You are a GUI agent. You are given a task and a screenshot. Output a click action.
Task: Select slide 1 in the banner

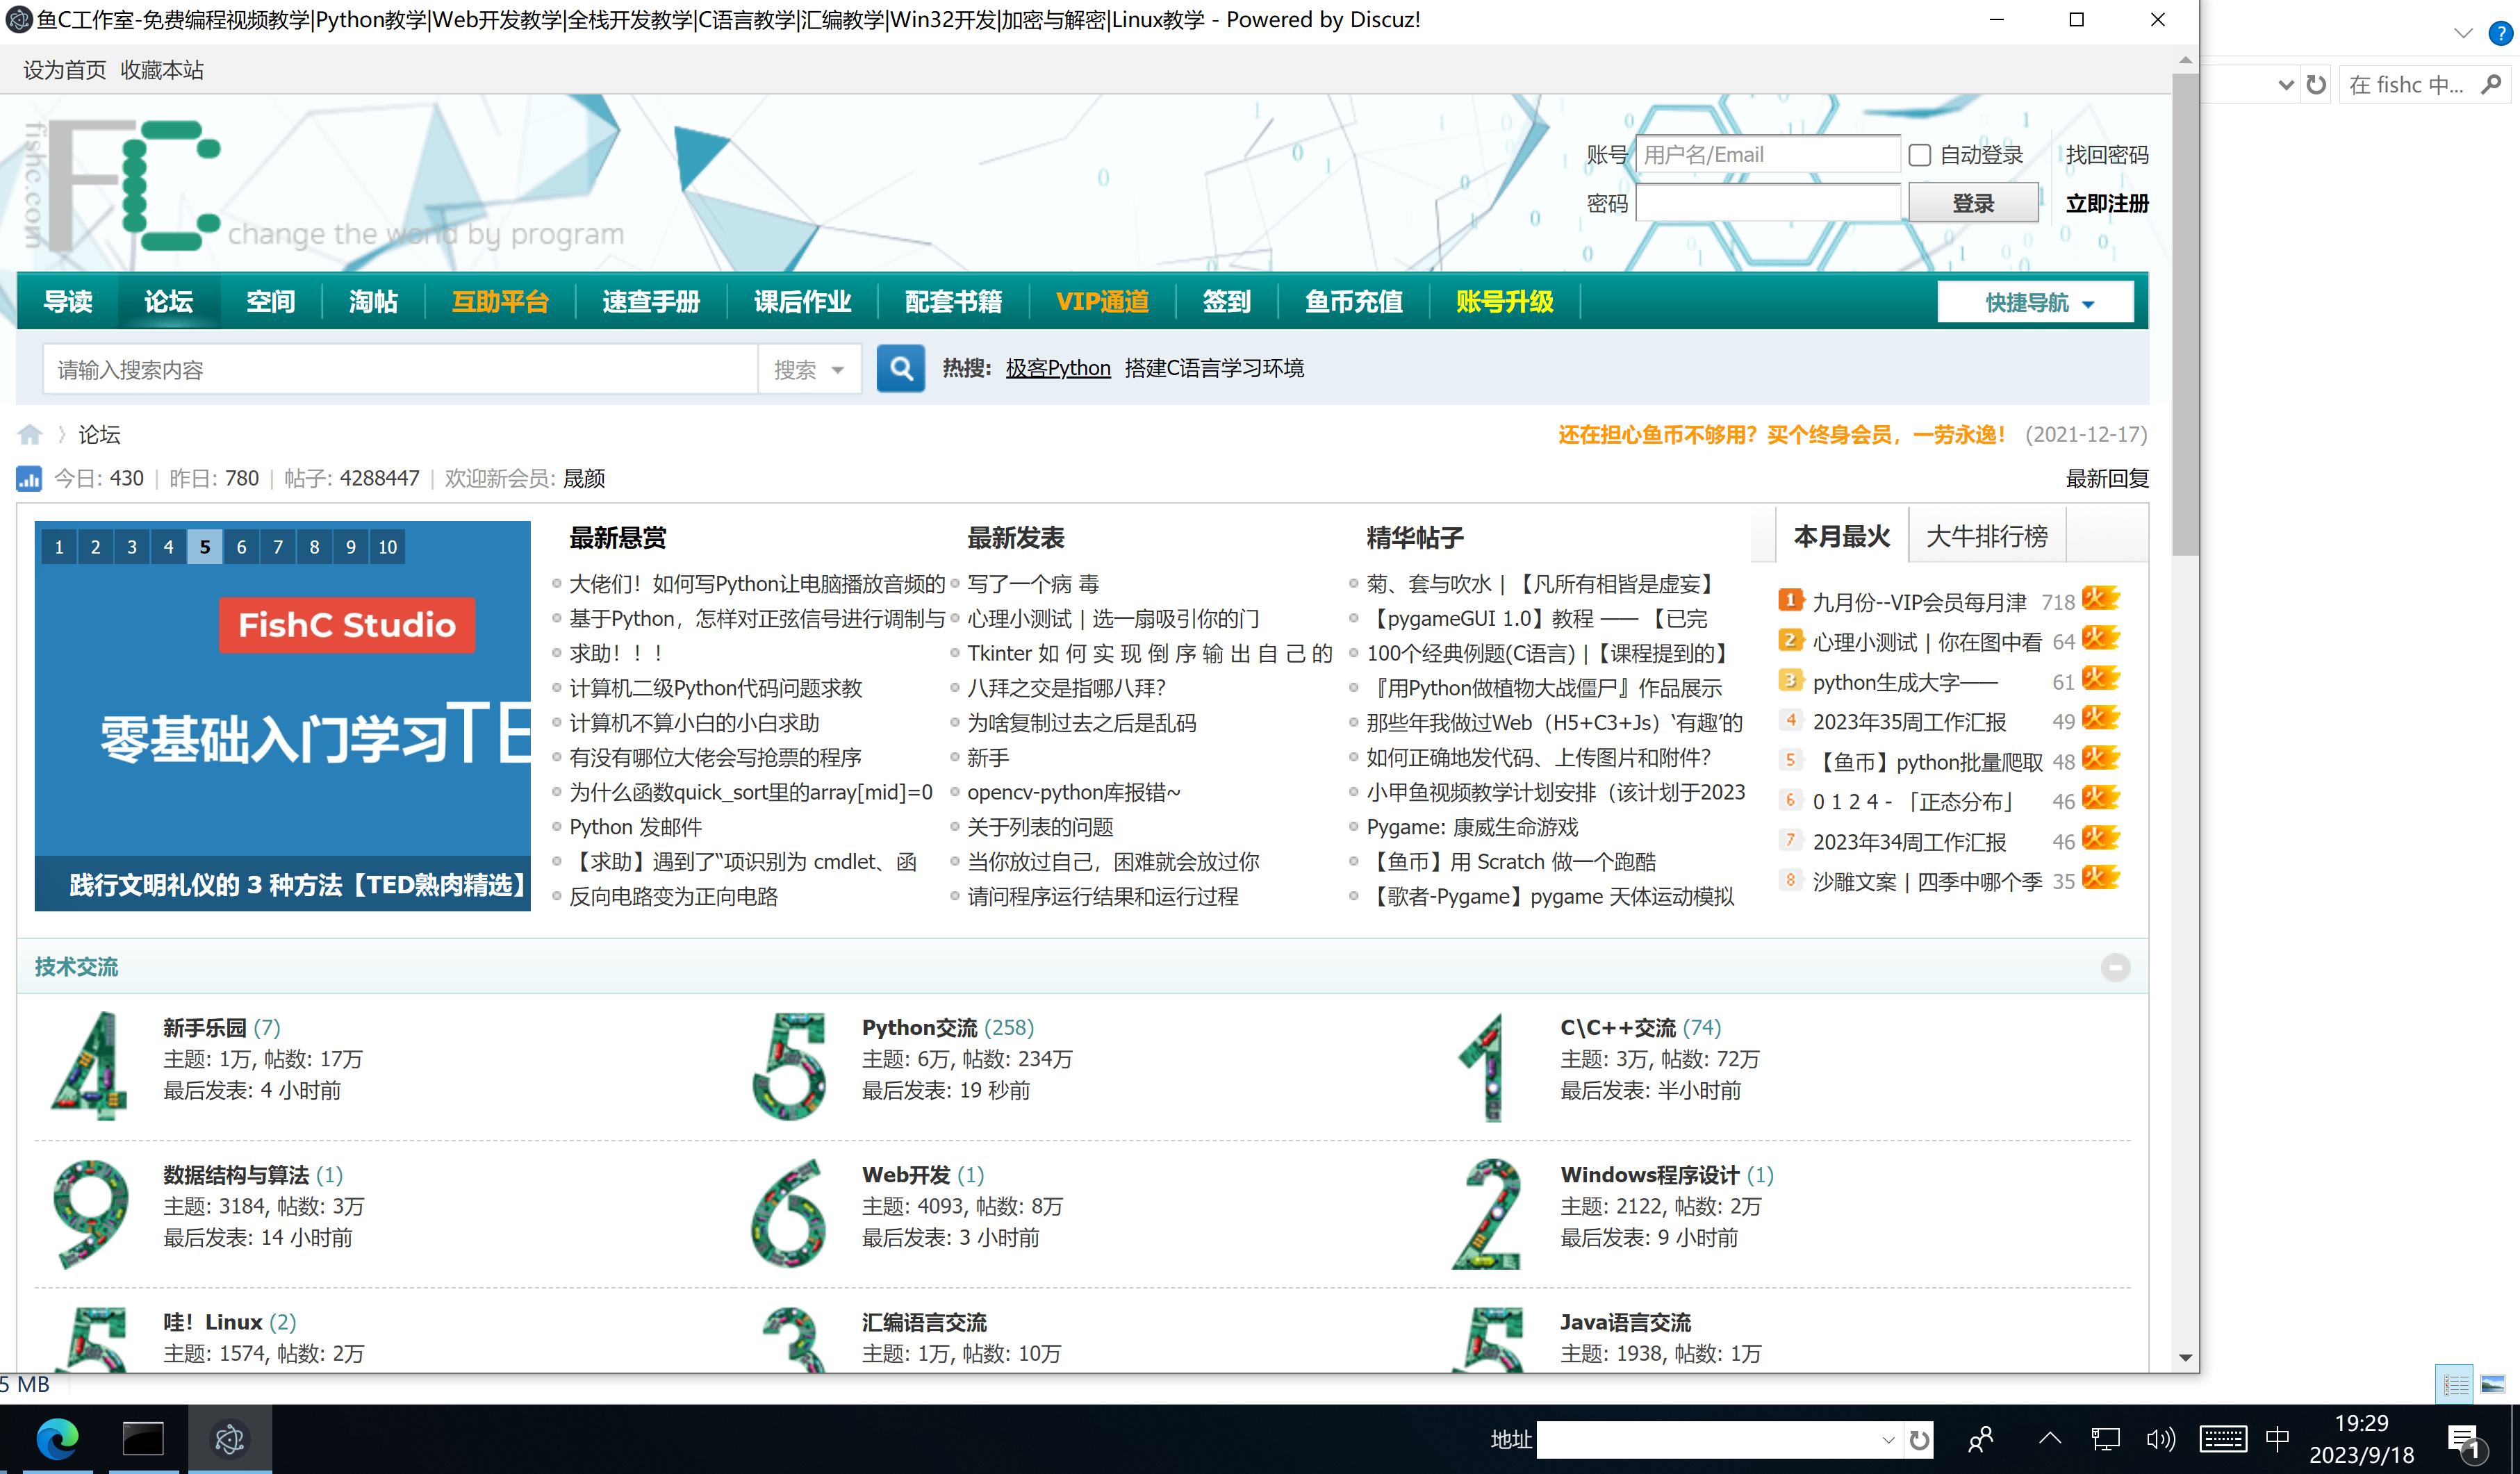pos(59,547)
